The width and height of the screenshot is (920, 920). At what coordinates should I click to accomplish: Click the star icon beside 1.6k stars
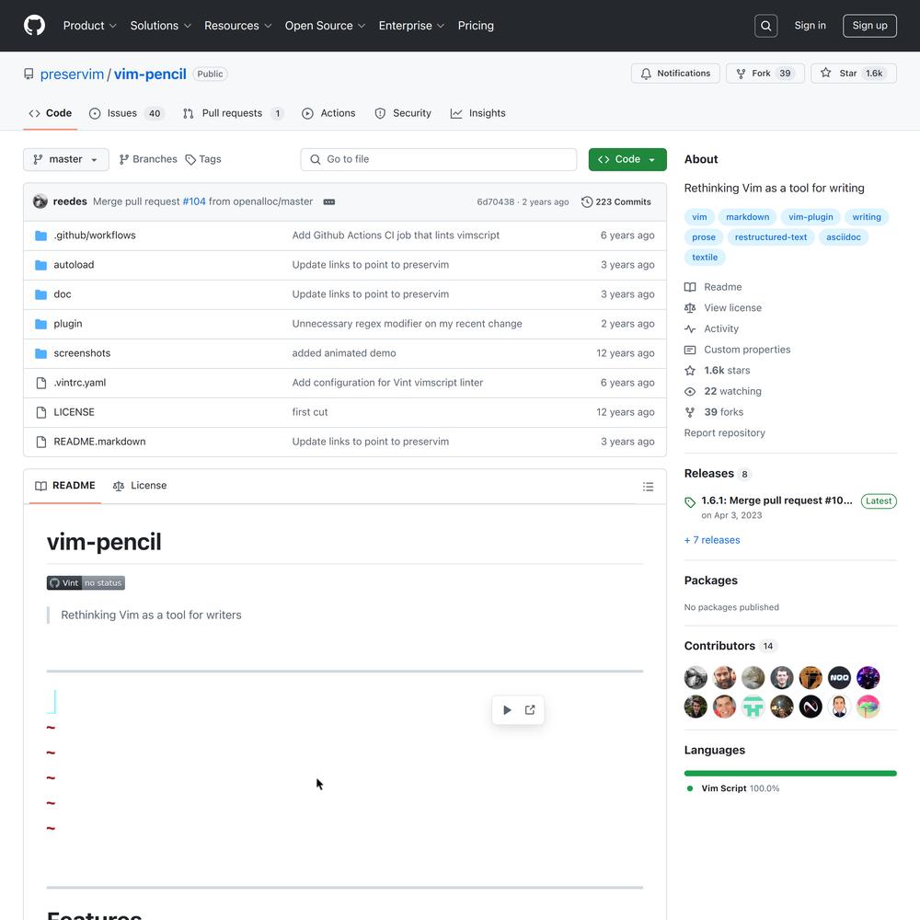(x=690, y=371)
